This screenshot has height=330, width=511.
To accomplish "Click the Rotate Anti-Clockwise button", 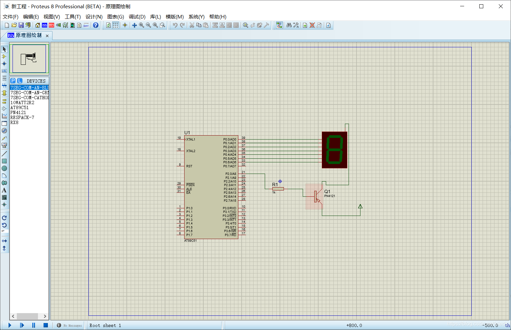I will click(4, 225).
